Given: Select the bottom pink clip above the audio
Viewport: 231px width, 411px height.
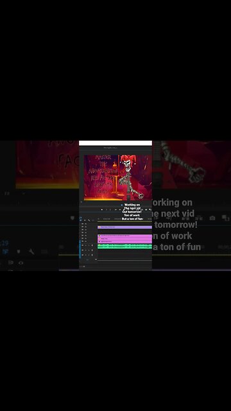Looking at the screenshot, I should click(124, 241).
